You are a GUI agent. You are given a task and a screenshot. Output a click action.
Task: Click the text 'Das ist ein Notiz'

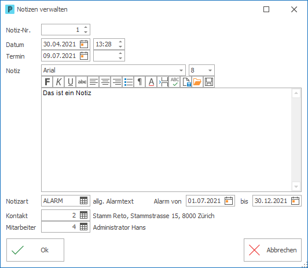67,93
